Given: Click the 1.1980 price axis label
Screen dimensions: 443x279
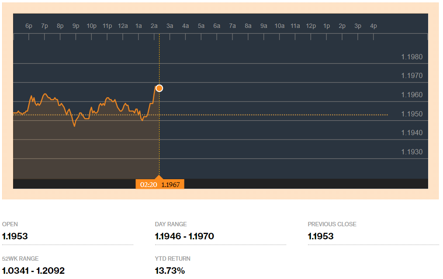Looking at the screenshot, I should [412, 57].
